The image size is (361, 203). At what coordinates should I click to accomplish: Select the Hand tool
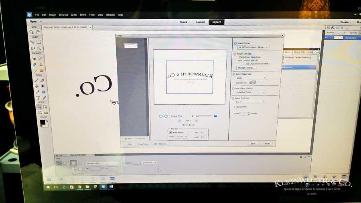click(38, 32)
